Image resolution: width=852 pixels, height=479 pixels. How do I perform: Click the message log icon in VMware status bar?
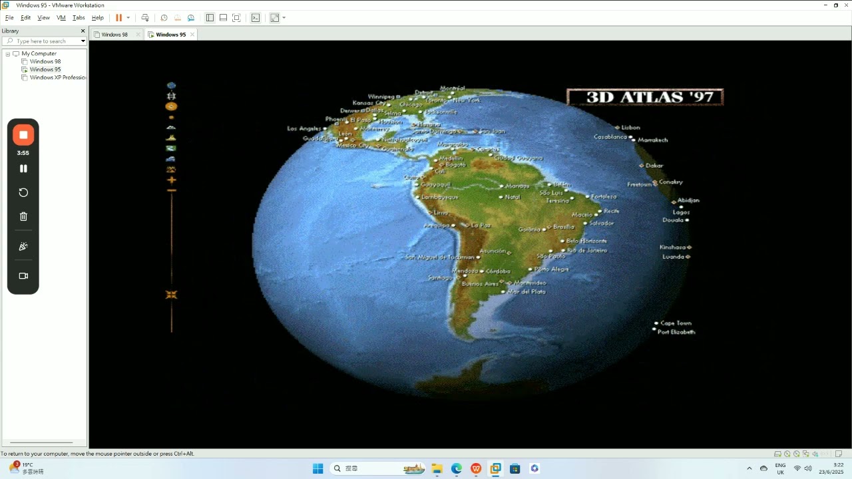tap(839, 454)
